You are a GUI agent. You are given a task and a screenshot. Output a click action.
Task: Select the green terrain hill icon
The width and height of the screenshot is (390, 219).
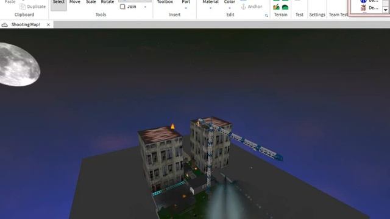(x=285, y=7)
